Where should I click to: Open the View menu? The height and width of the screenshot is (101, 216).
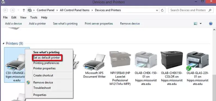tap(23, 17)
